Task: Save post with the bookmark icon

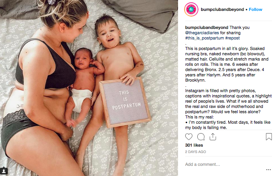Action: pos(269,137)
